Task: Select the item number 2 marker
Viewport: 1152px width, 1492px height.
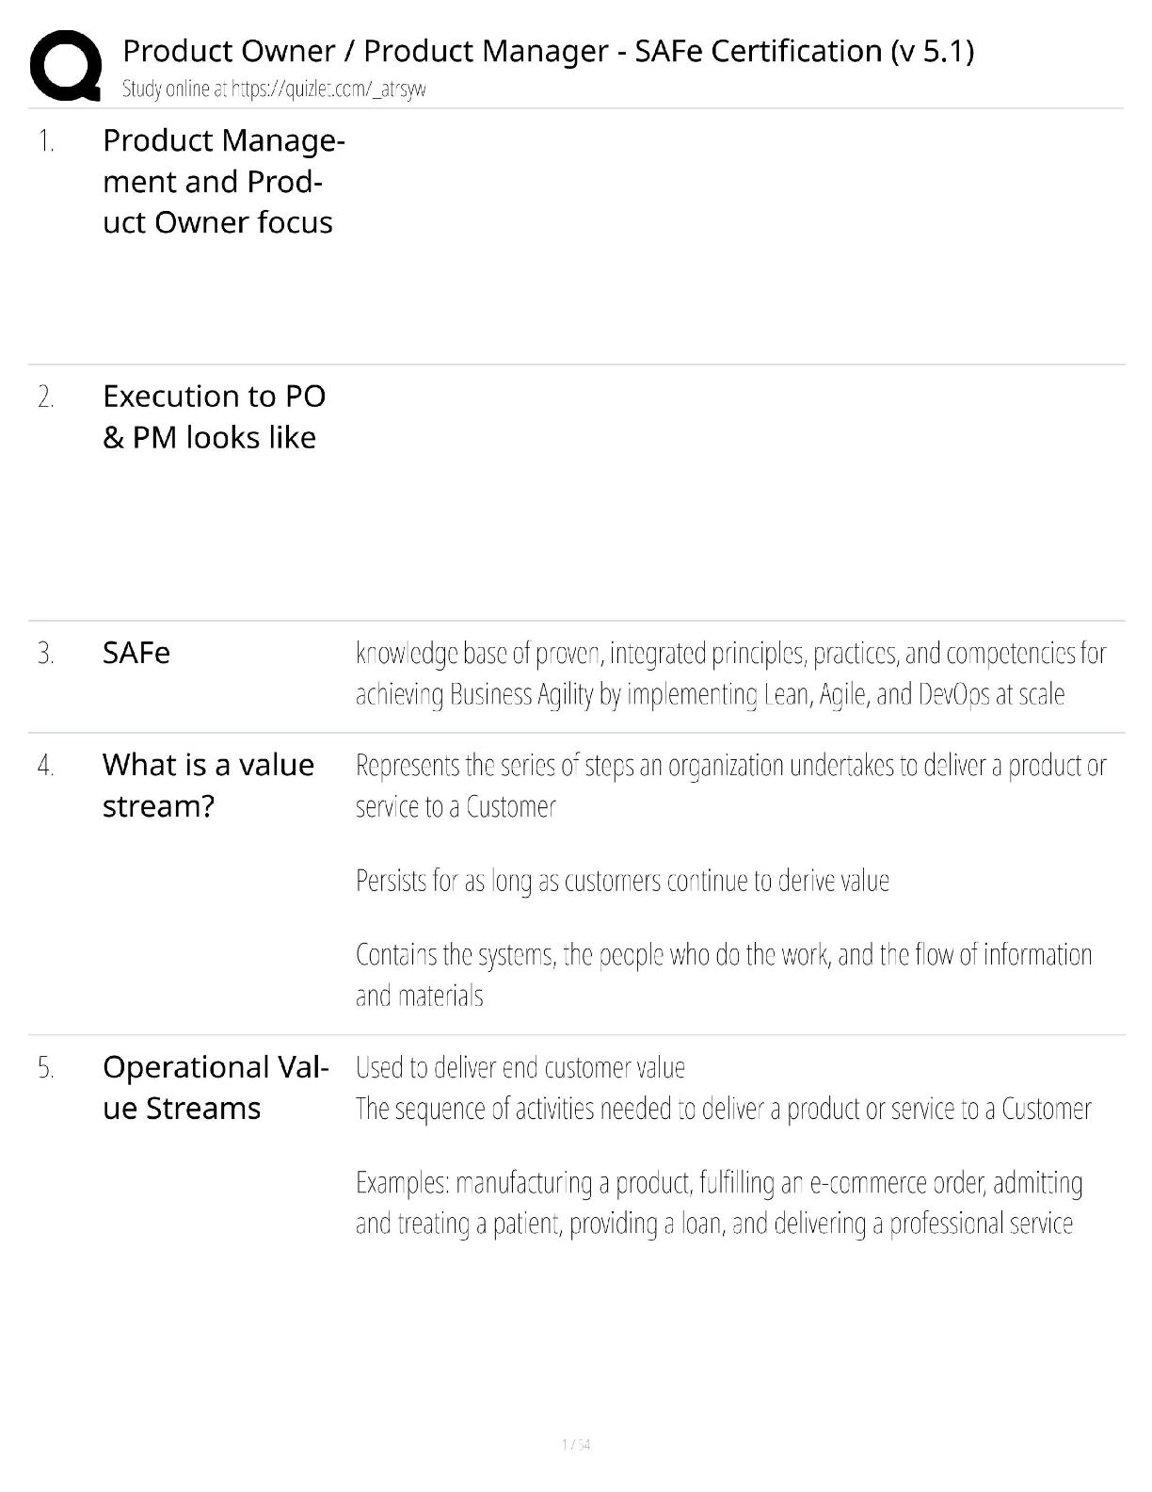Action: click(46, 398)
